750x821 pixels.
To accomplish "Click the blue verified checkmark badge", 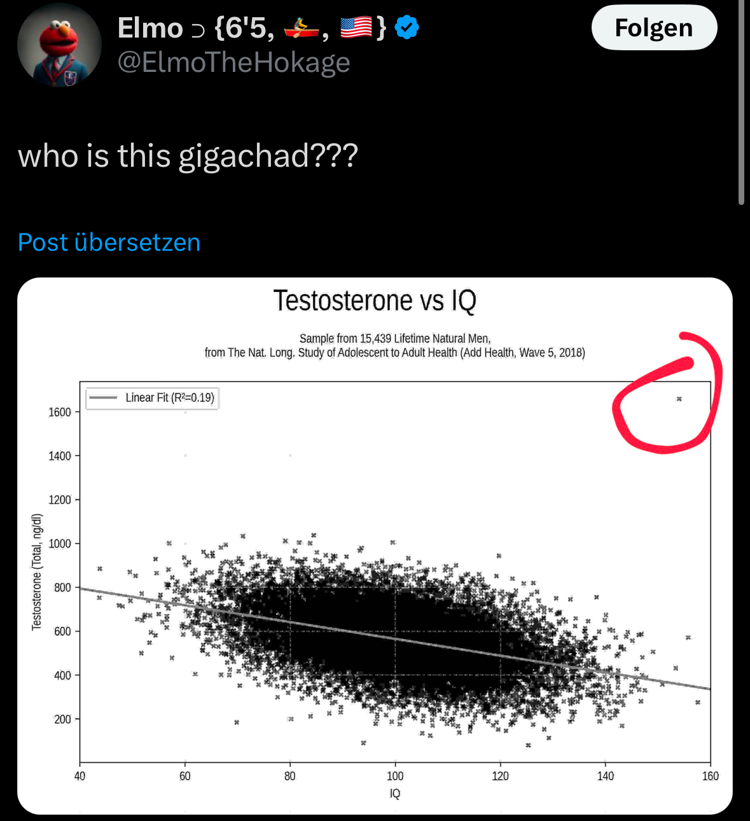I will click(x=407, y=28).
